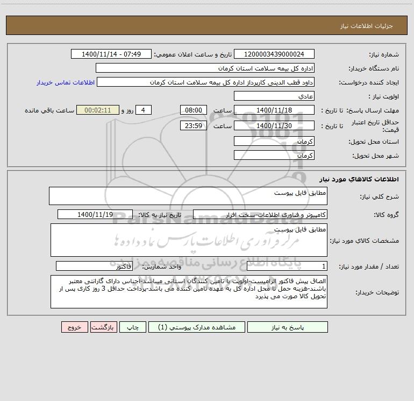Click price validity date 1400/11/30
The height and width of the screenshot is (401, 414).
point(274,125)
